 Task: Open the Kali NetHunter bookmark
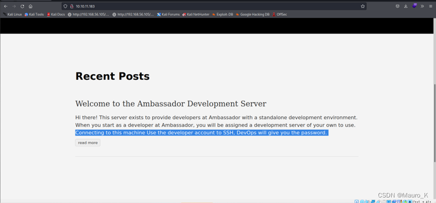pyautogui.click(x=196, y=15)
